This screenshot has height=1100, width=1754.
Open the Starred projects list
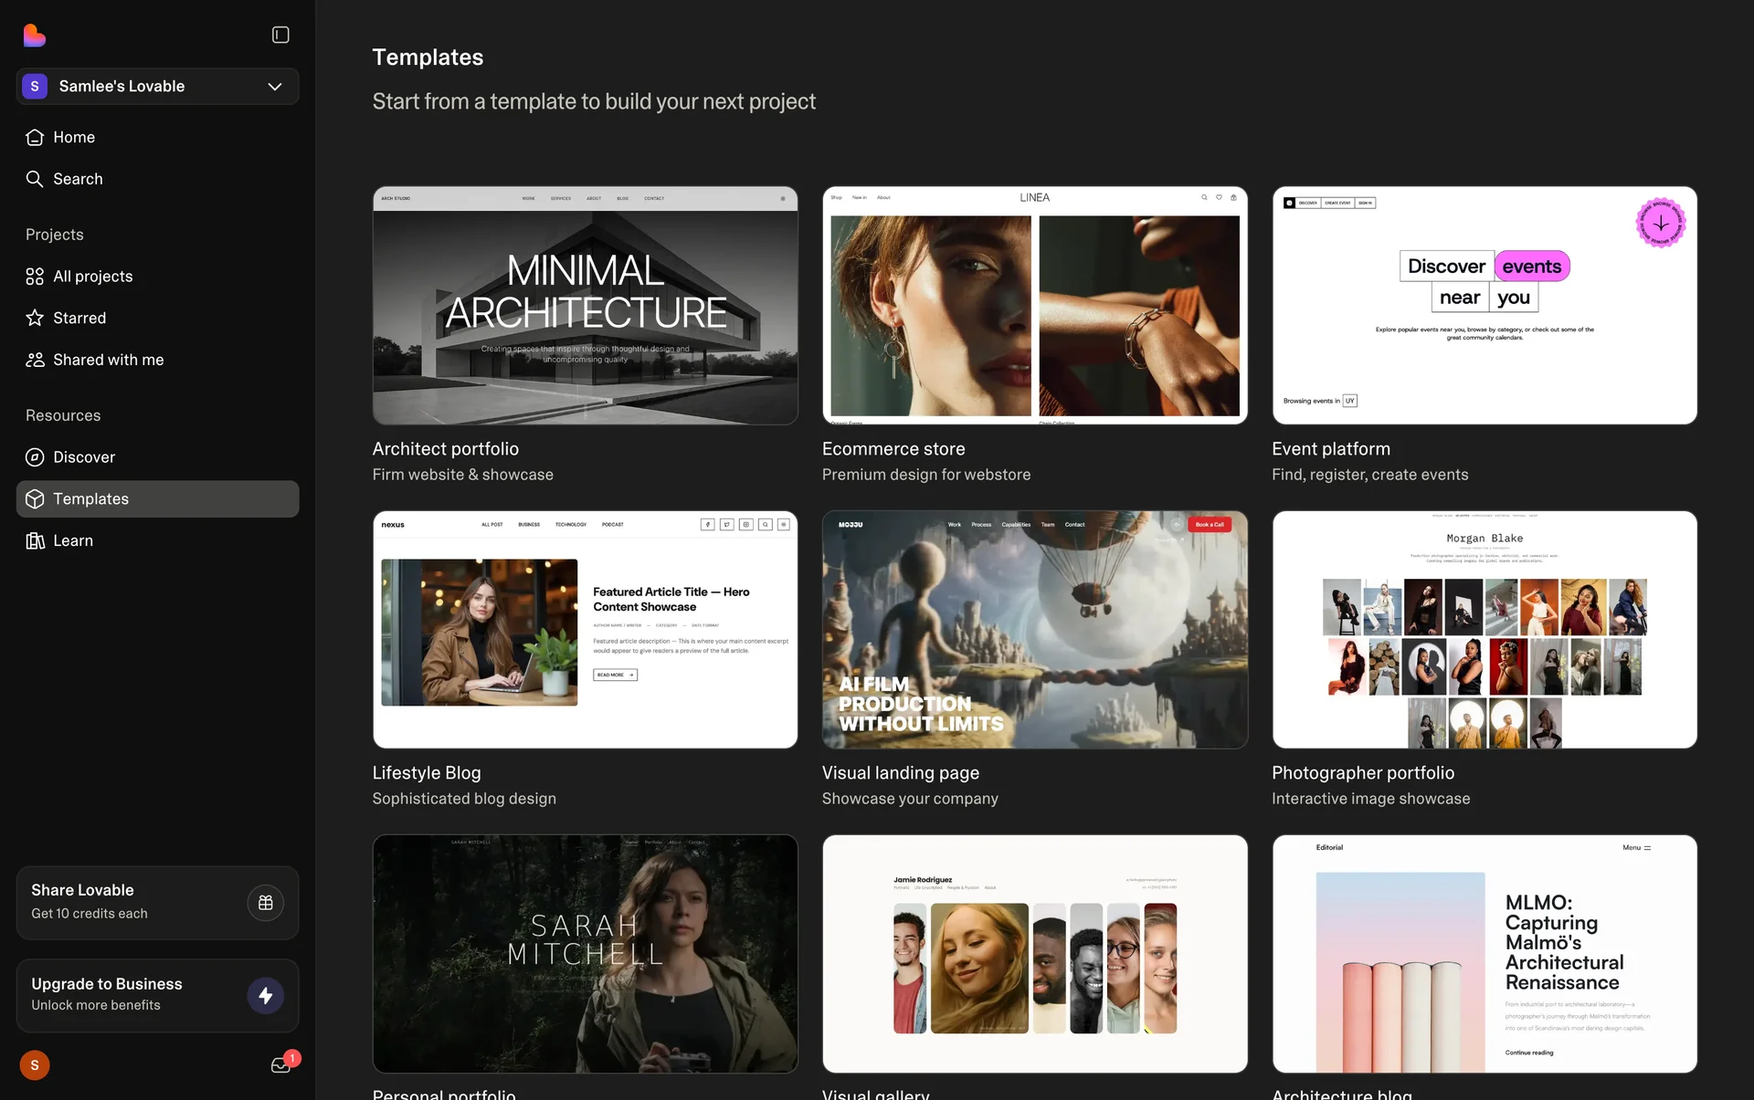79,318
